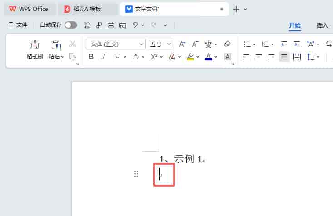333x216 pixels.
Task: Expand the highlight color dropdown arrow
Action: point(198,57)
